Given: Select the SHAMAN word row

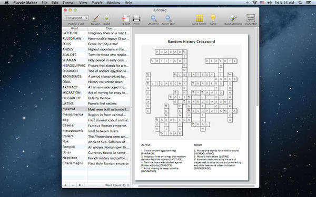Looking at the screenshot, I should pos(96,60).
